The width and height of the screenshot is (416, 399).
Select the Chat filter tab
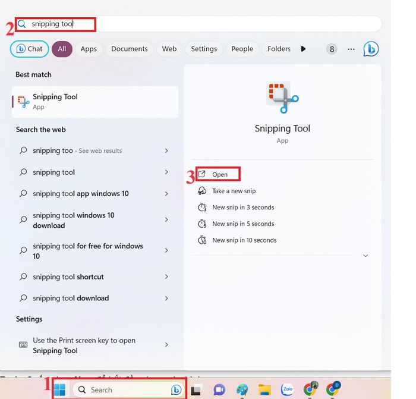30,49
